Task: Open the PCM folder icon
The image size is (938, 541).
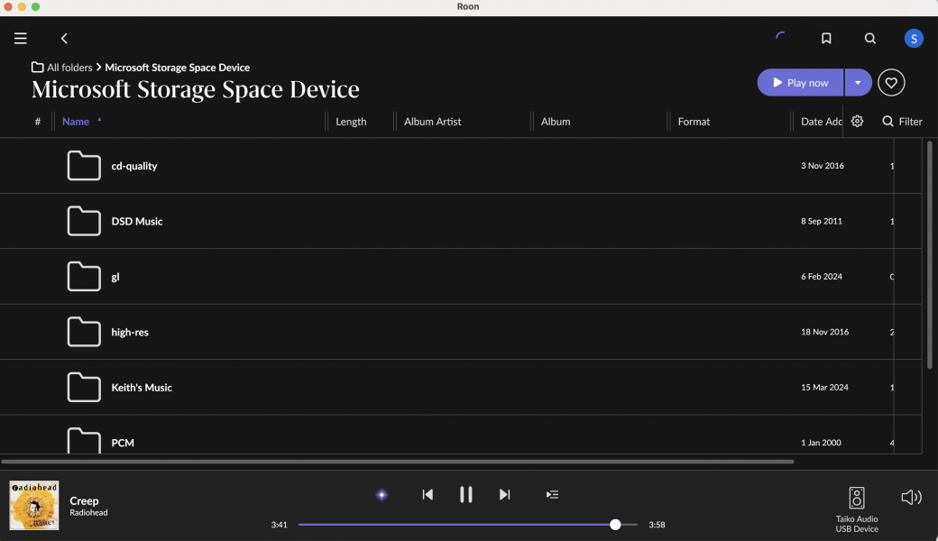Action: pos(84,441)
